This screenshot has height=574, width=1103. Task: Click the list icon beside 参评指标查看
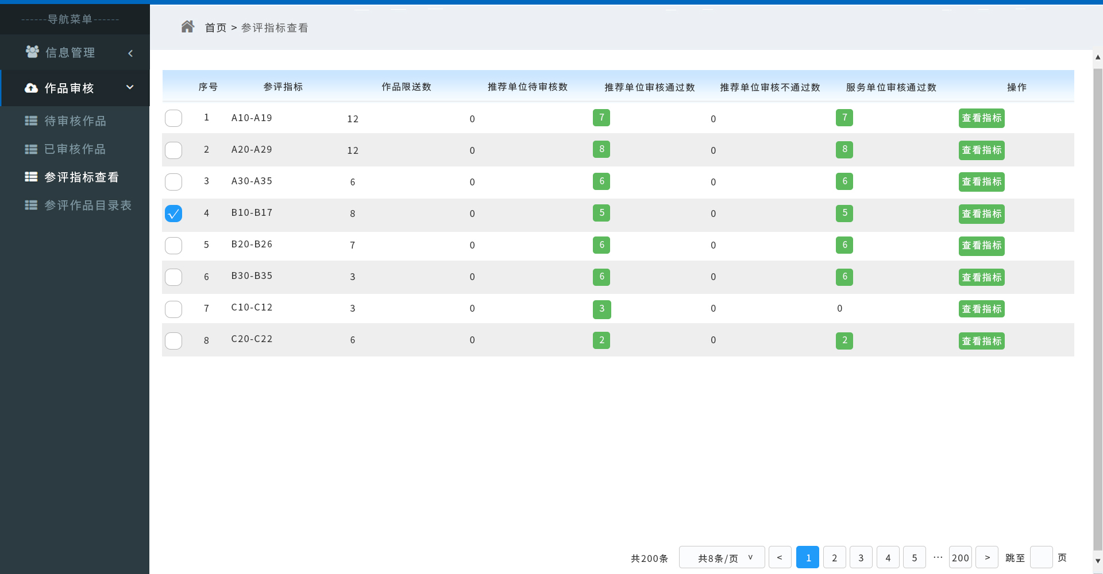pyautogui.click(x=31, y=177)
